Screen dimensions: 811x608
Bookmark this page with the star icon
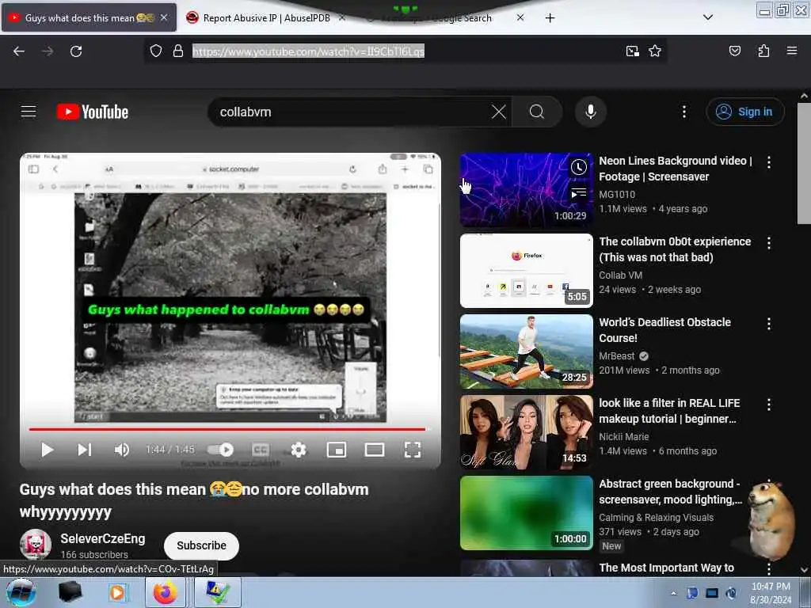(x=655, y=51)
